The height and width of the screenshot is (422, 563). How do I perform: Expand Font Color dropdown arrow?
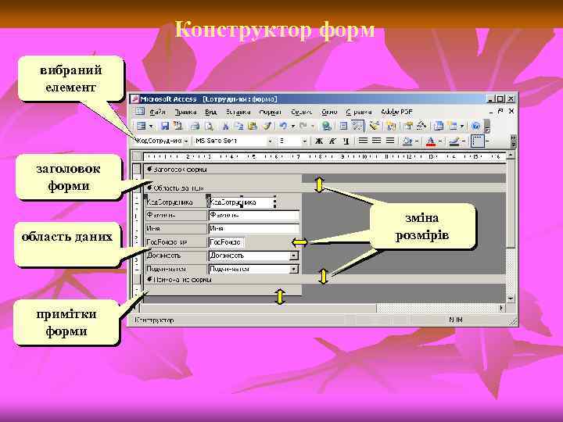[440, 141]
